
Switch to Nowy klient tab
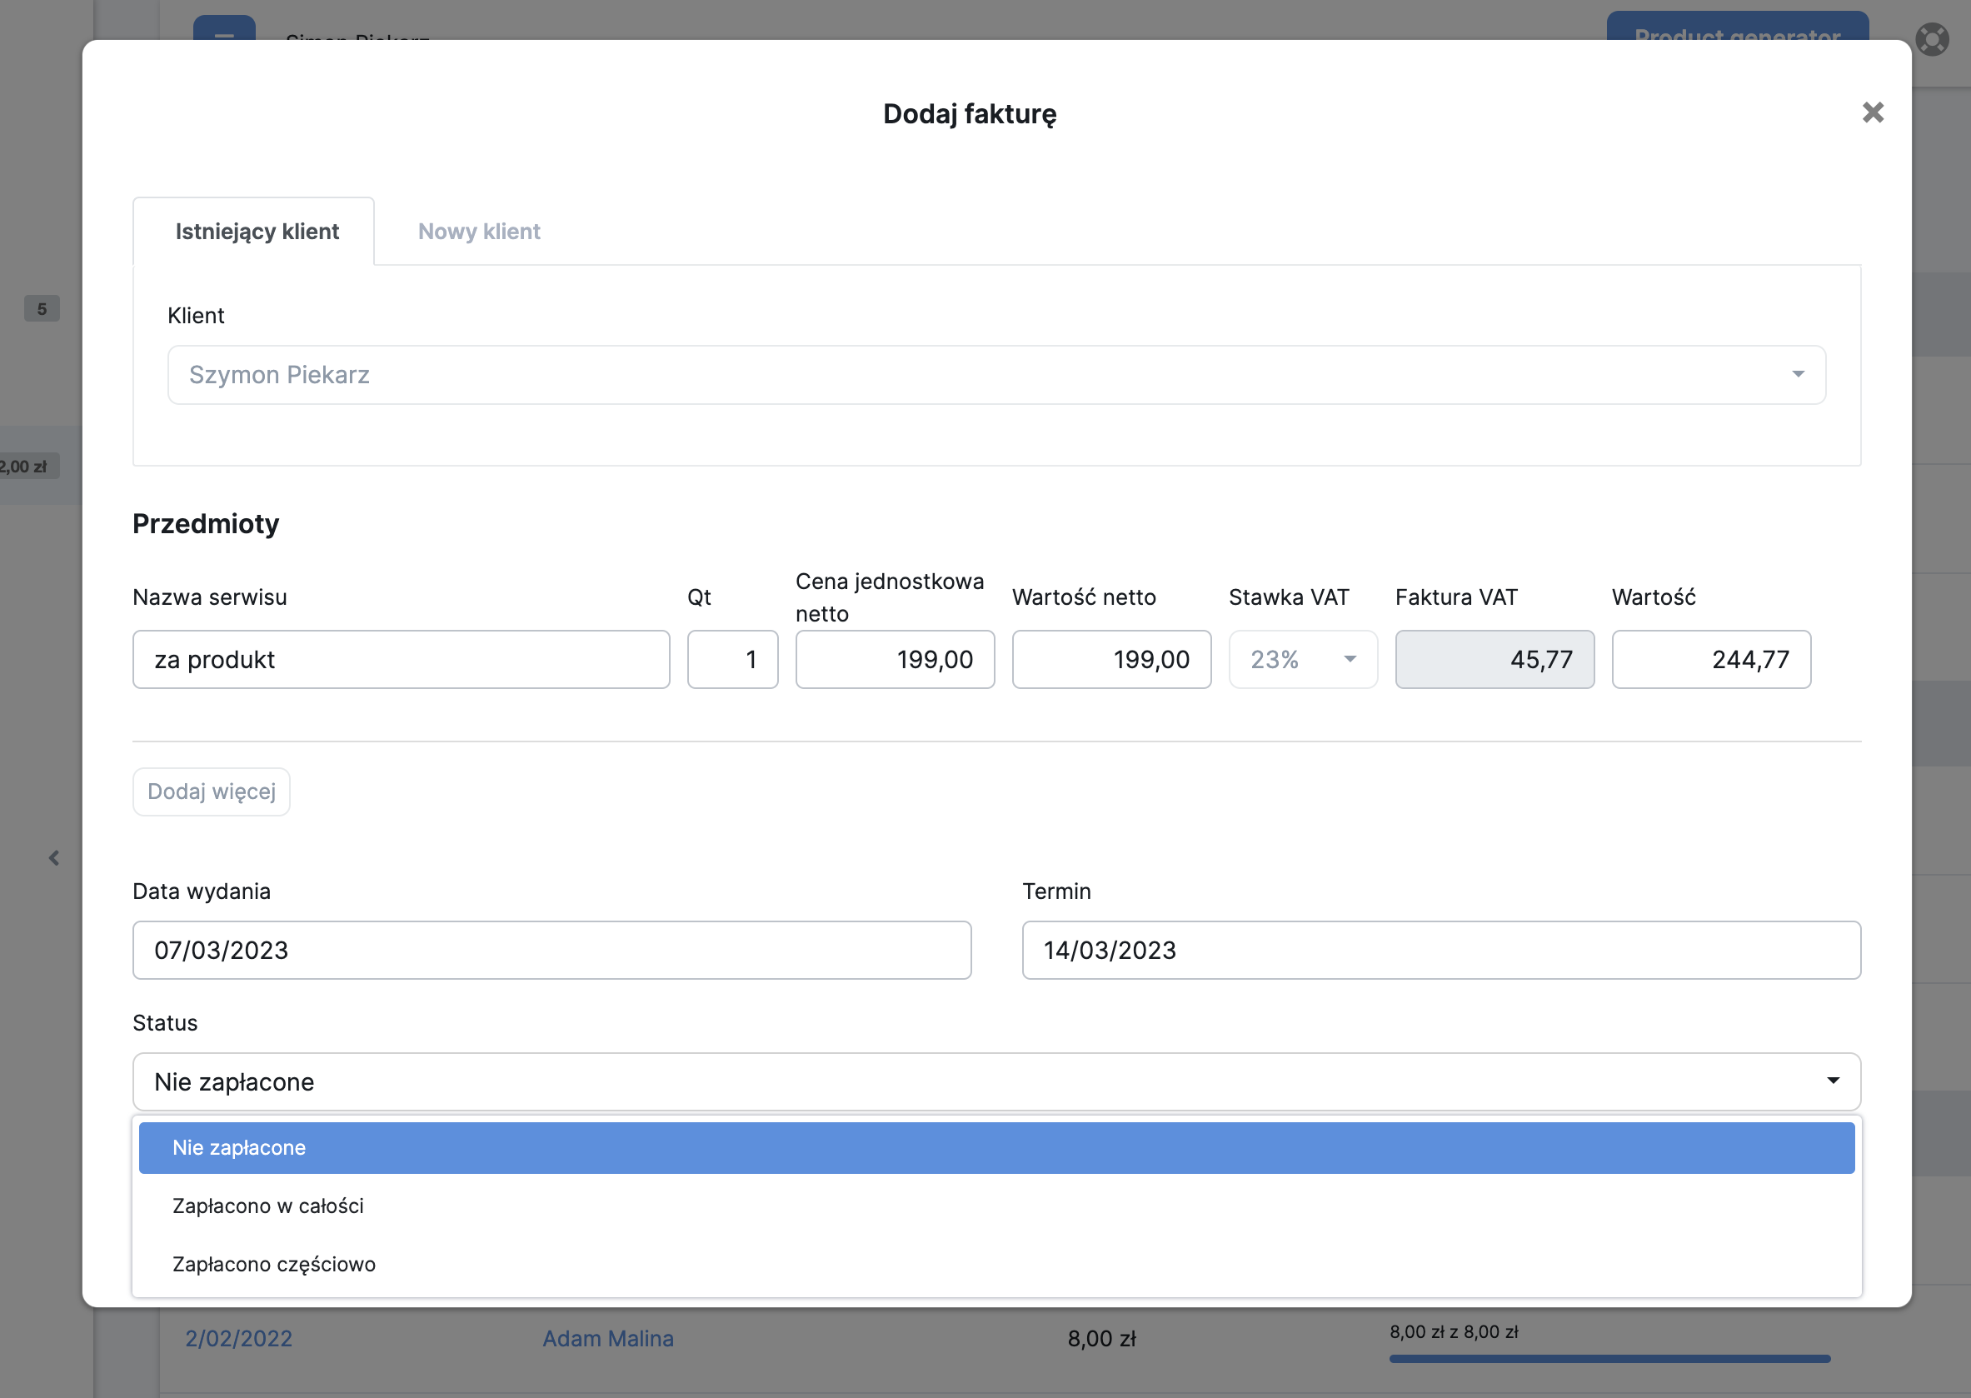click(x=478, y=232)
